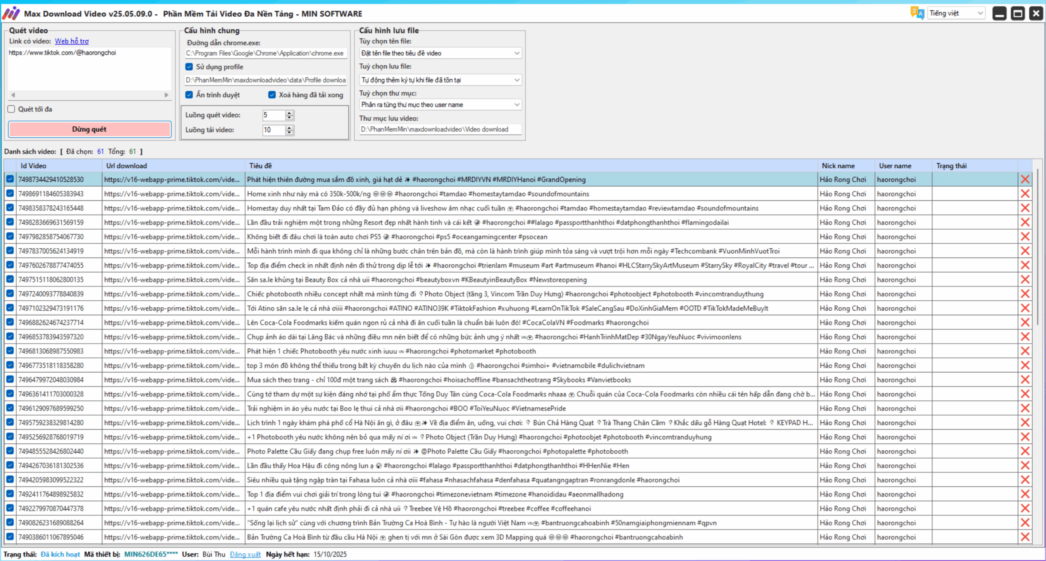This screenshot has height=561, width=1046.
Task: Remove row 7496853783943597320 red X
Action: pos(1025,337)
